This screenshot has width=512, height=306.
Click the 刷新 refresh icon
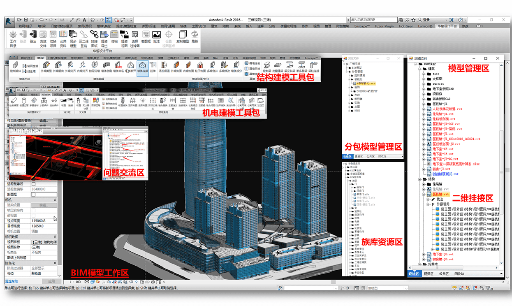point(195,34)
